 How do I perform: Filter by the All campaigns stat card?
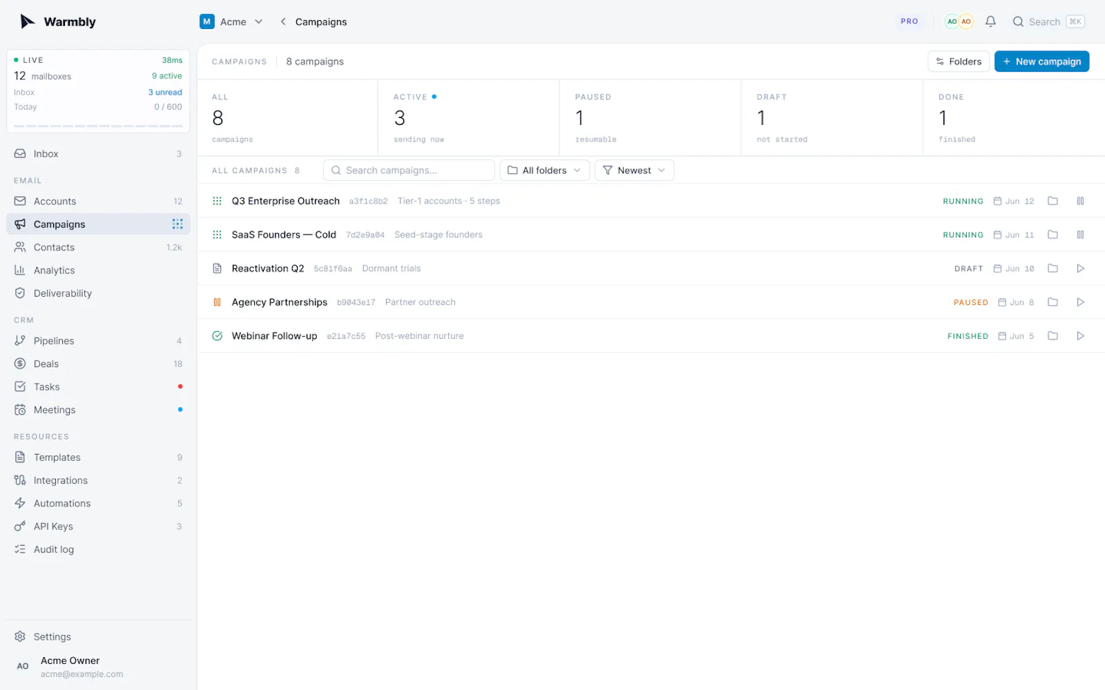[x=287, y=118]
